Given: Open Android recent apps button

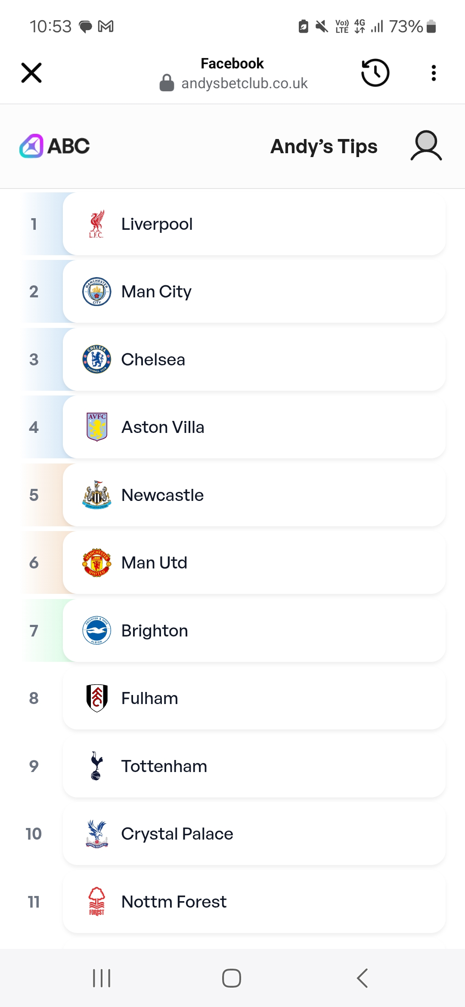Looking at the screenshot, I should point(102,978).
